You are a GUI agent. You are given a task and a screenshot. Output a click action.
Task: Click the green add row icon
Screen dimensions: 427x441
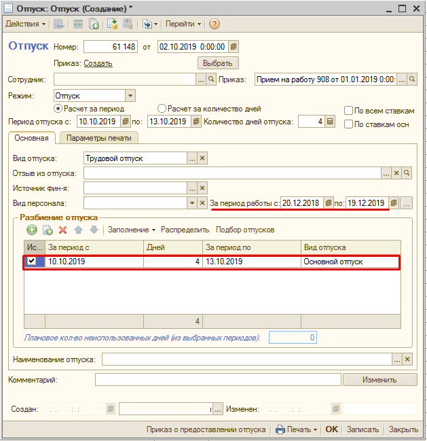coord(31,230)
